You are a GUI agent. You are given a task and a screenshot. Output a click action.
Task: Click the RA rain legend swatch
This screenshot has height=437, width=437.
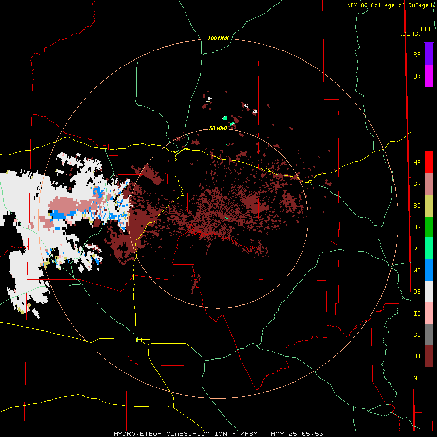pyautogui.click(x=429, y=249)
